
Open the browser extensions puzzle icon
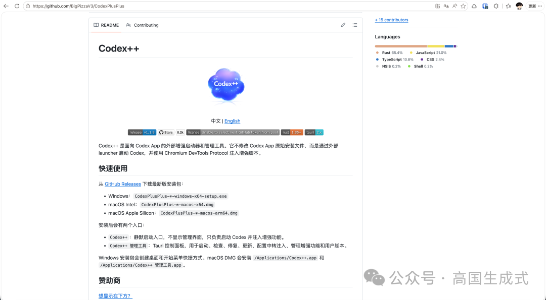pyautogui.click(x=496, y=6)
